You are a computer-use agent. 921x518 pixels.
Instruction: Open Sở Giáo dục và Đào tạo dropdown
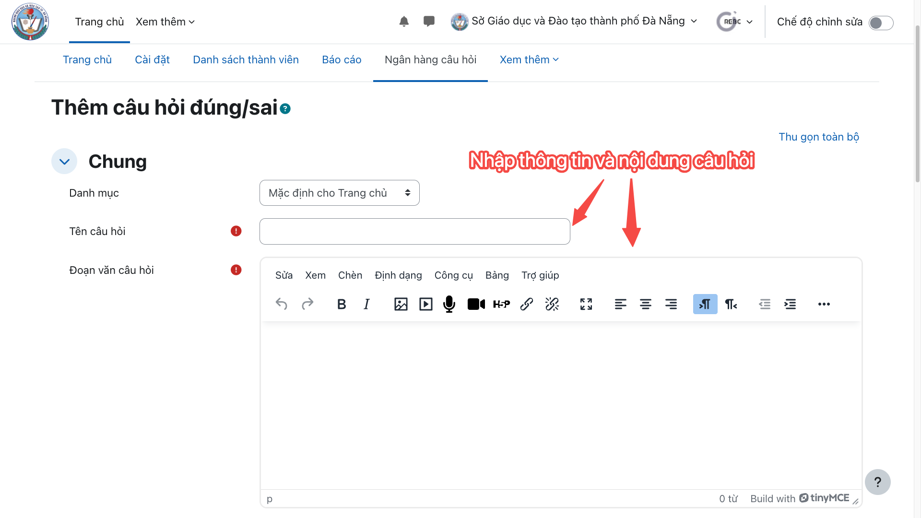[574, 21]
